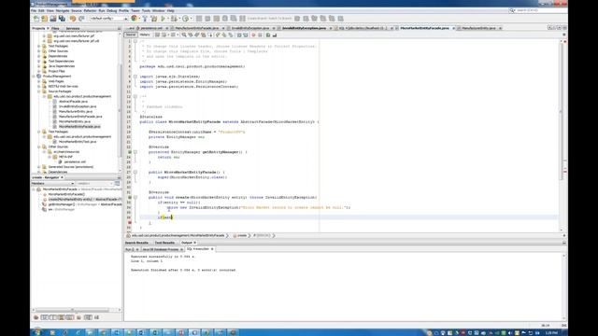Click the New Project toolbar icon

click(45, 19)
